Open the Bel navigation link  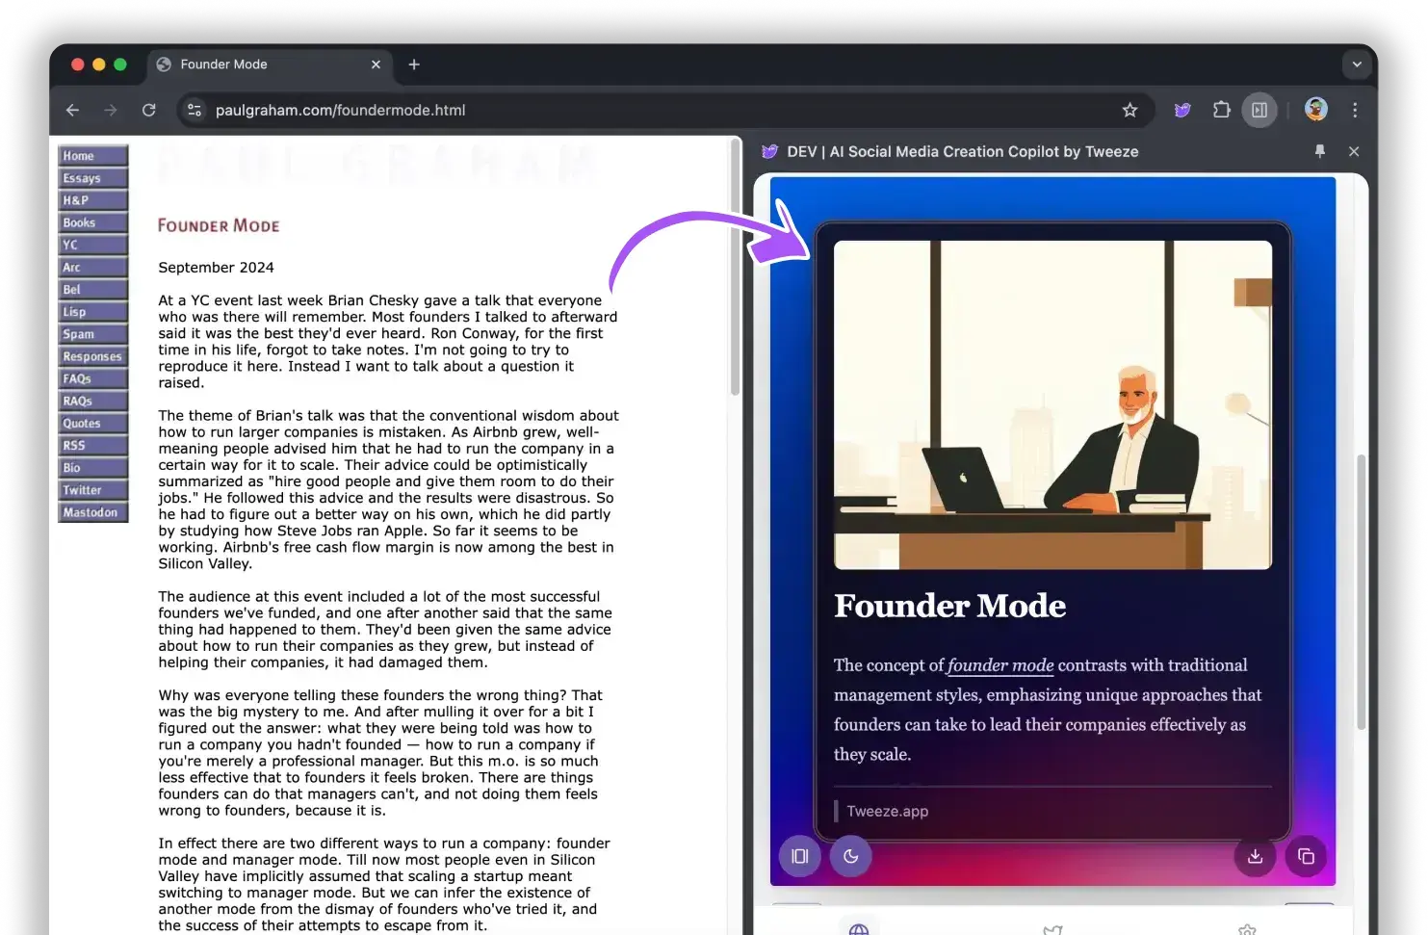[92, 290]
